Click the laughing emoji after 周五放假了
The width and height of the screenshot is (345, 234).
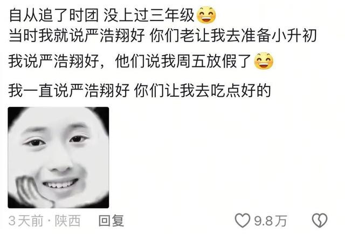click(264, 61)
